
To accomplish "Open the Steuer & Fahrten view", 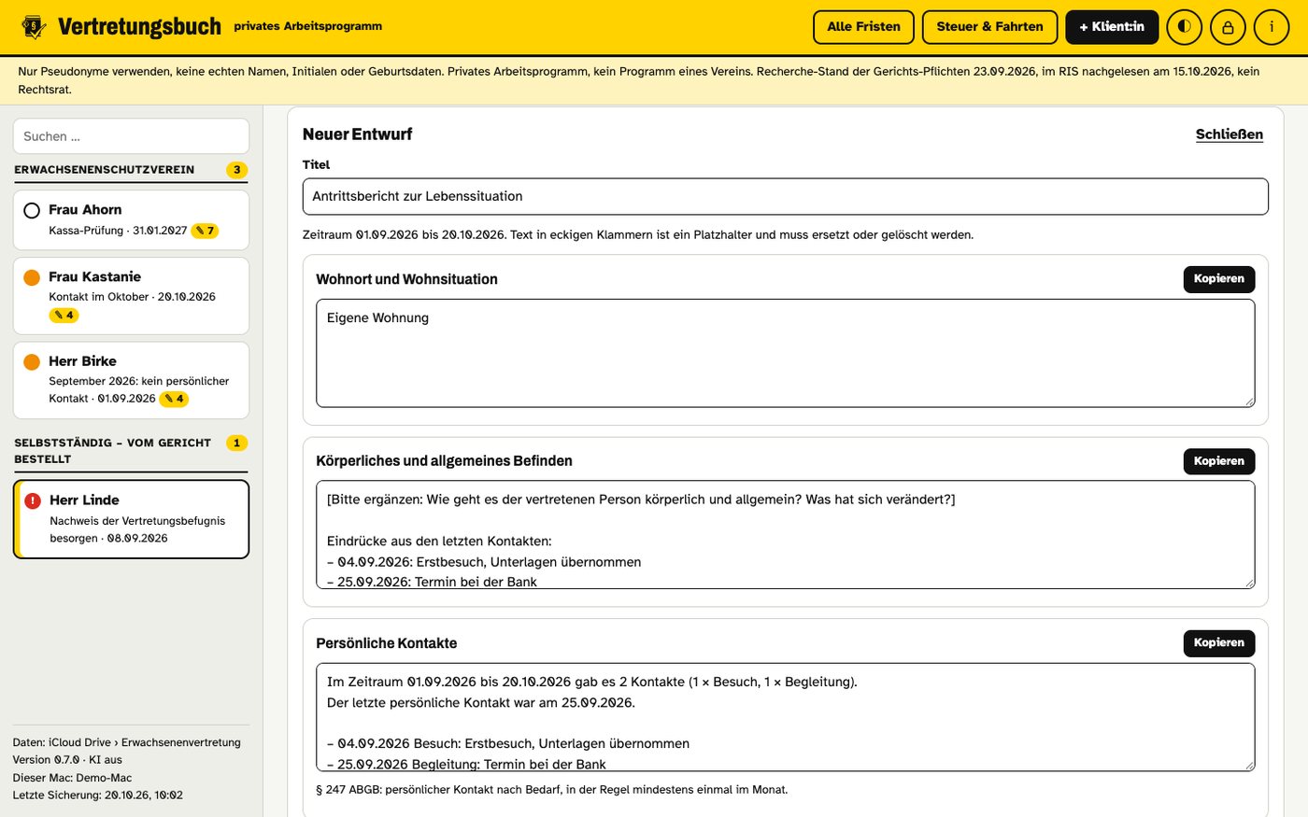I will [x=989, y=27].
